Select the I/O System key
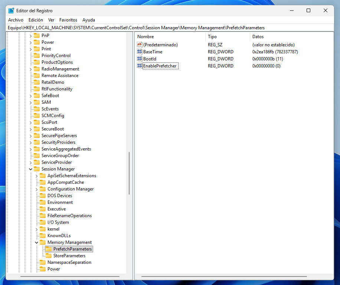 [x=58, y=222]
